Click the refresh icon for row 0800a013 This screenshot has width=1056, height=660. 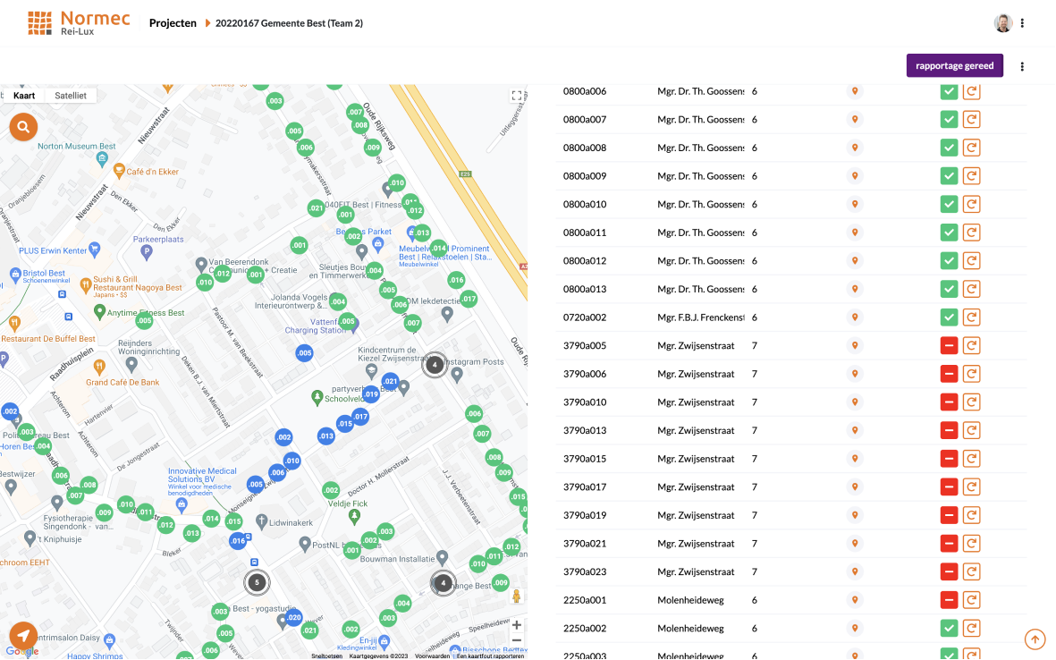(x=971, y=289)
